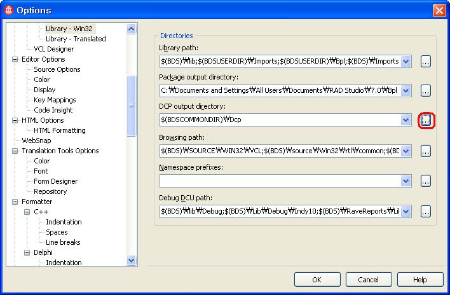Open Indentation under Delphi
Viewport: 450px width, 295px height.
click(64, 263)
